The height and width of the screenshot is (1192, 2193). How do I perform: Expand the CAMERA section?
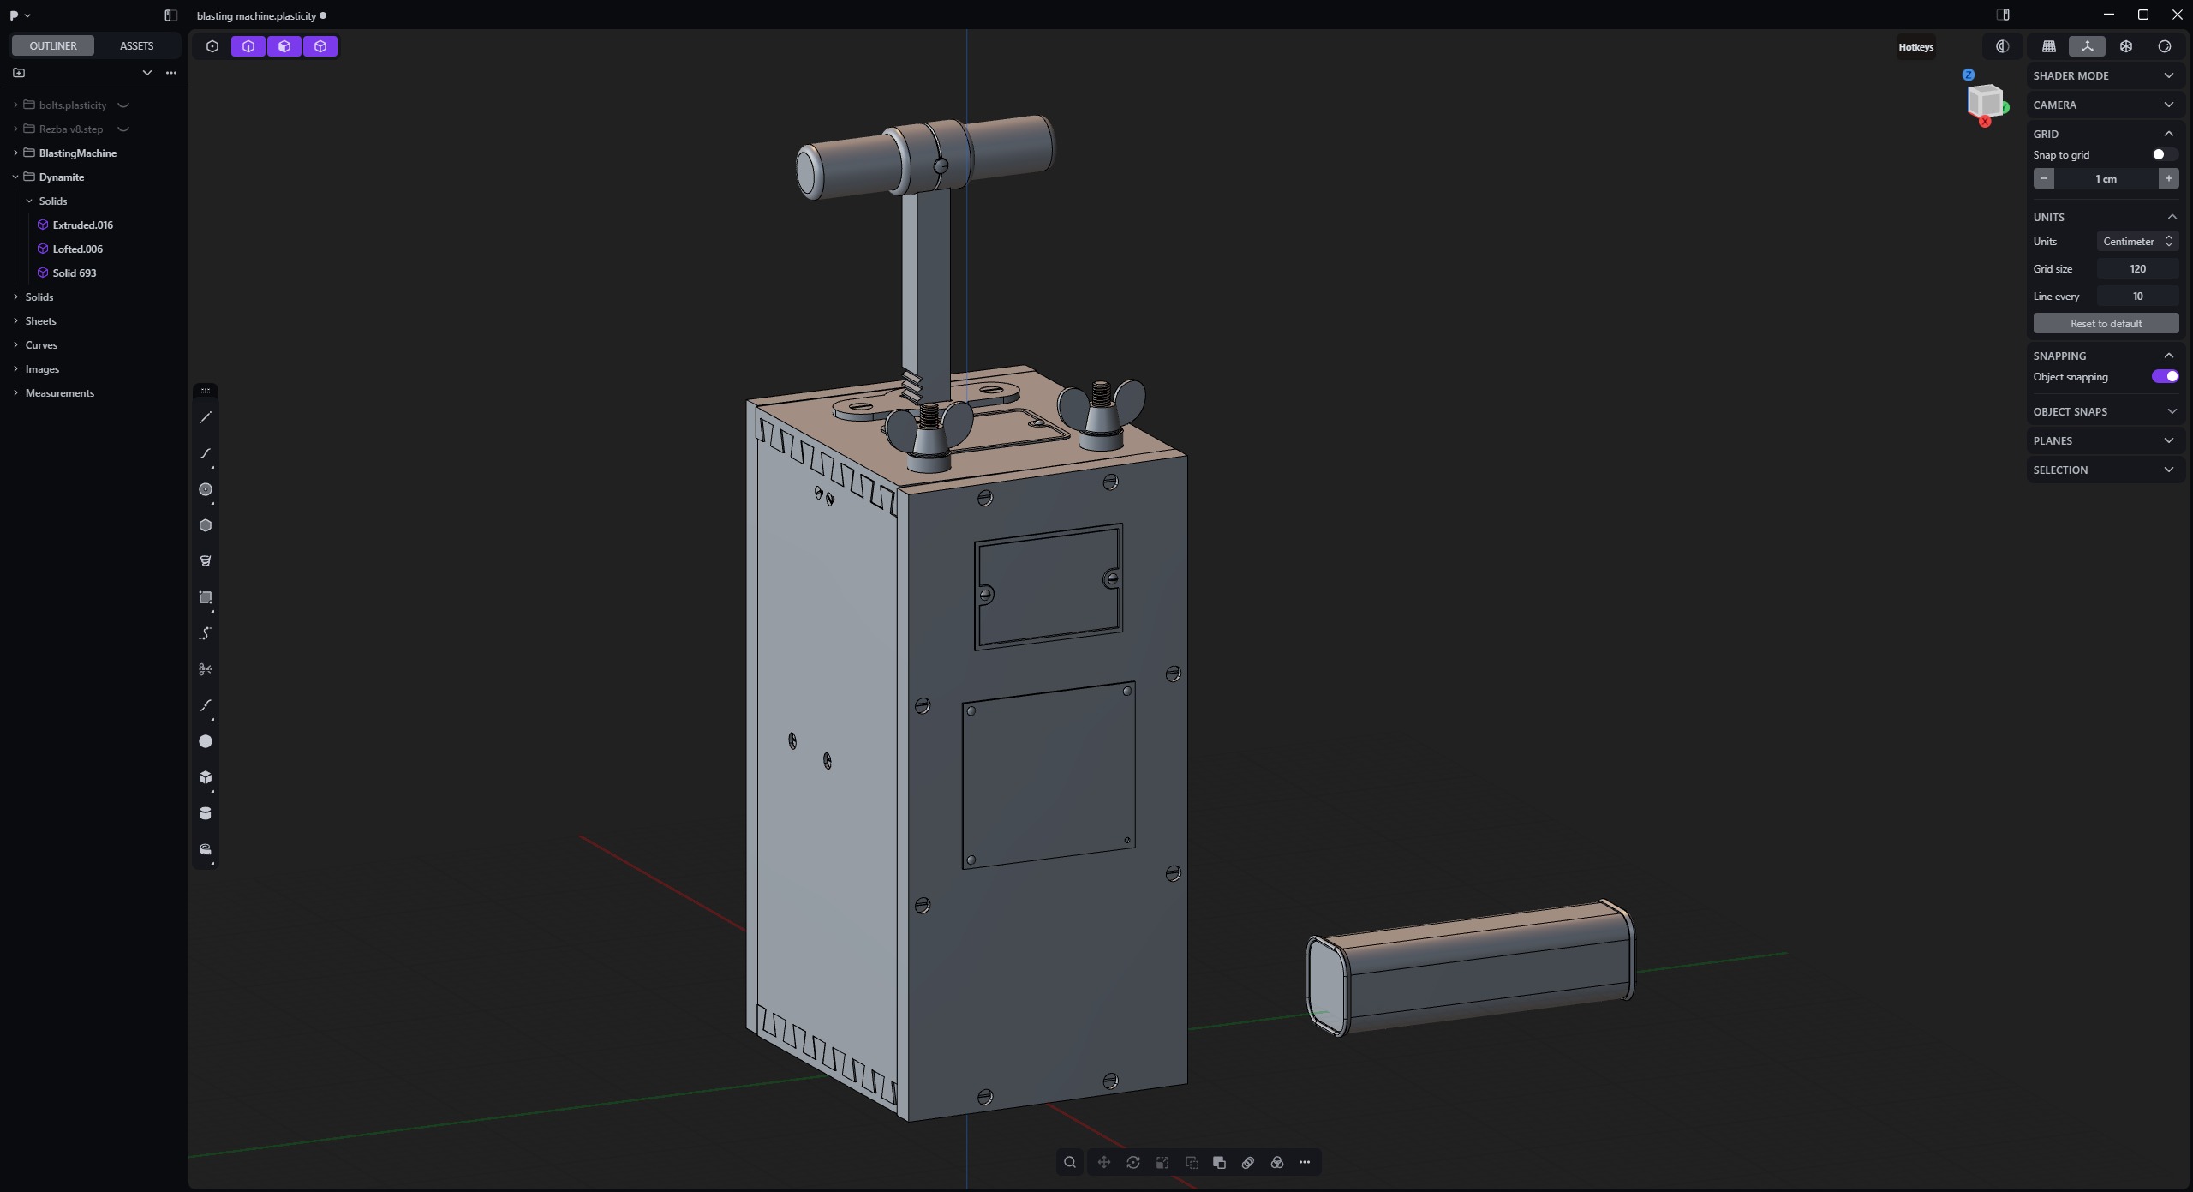coord(2105,105)
